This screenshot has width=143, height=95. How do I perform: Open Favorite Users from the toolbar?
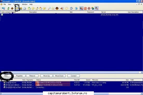tap(21, 8)
